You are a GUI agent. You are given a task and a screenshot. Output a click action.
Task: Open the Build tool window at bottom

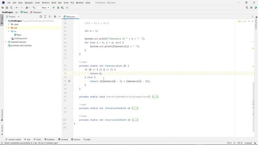click(87, 139)
